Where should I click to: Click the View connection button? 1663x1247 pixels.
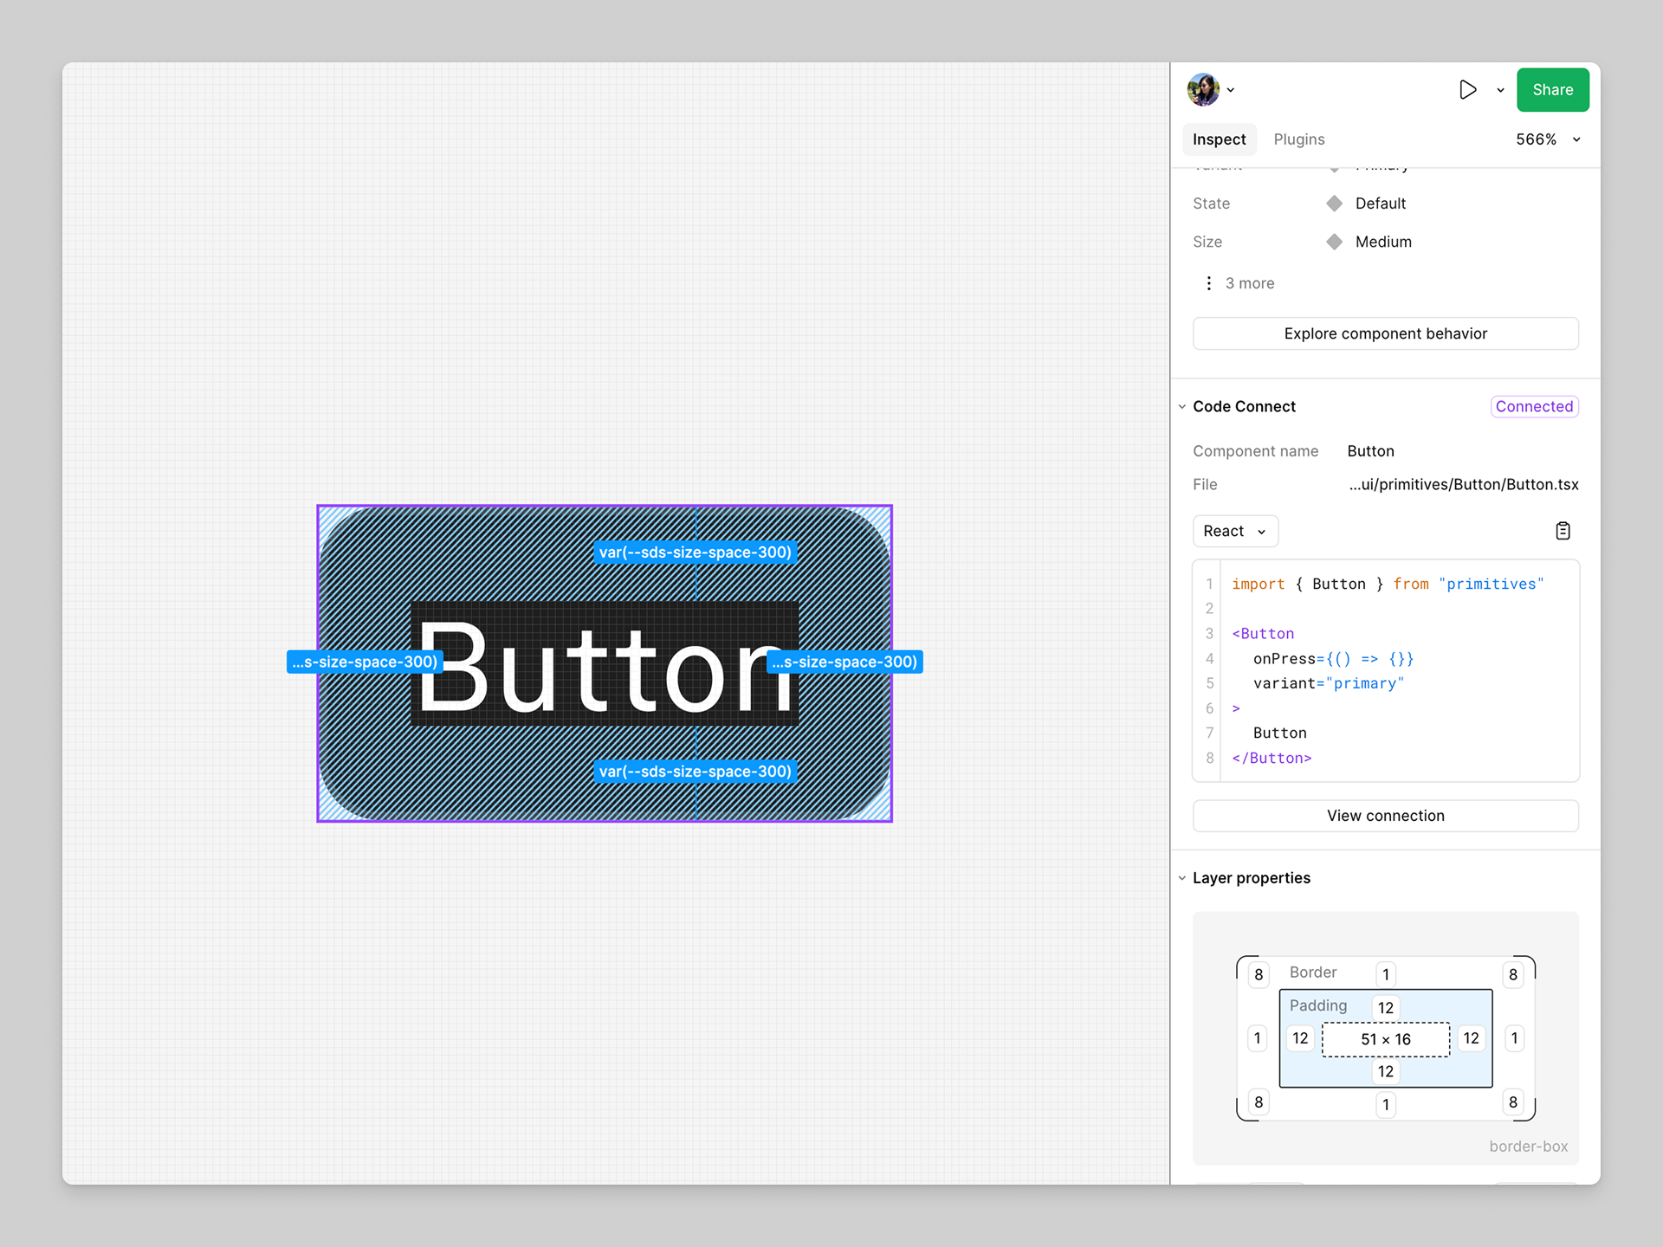(x=1385, y=816)
